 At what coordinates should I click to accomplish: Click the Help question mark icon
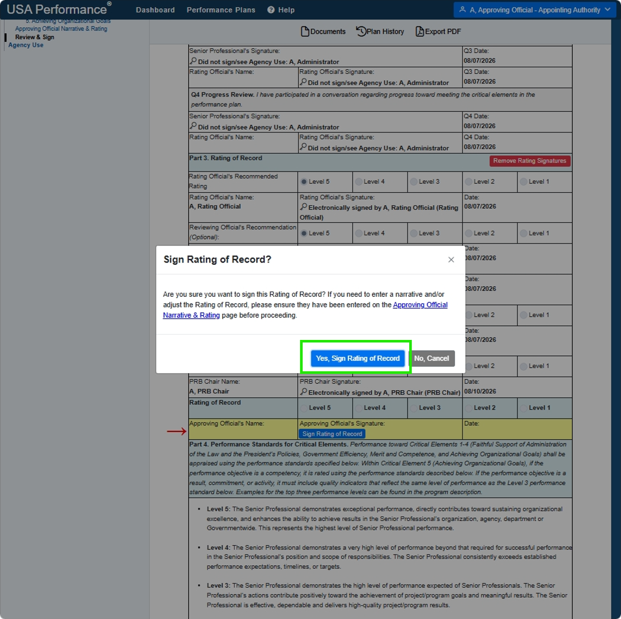click(271, 10)
